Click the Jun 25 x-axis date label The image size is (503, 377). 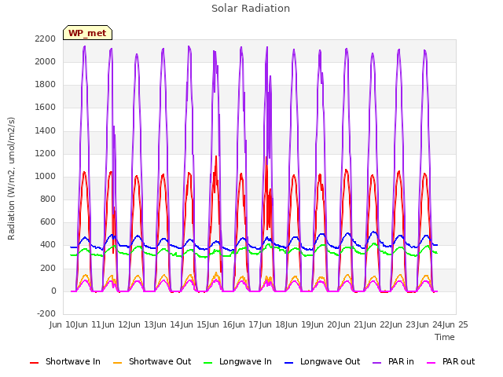456,324
